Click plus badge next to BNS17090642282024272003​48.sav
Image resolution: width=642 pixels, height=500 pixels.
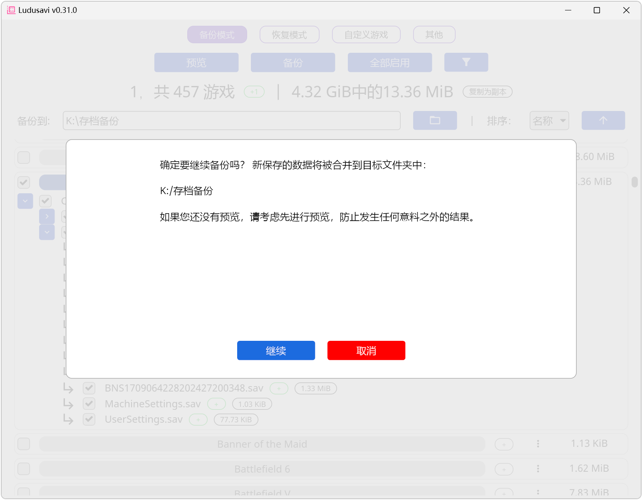pos(279,389)
